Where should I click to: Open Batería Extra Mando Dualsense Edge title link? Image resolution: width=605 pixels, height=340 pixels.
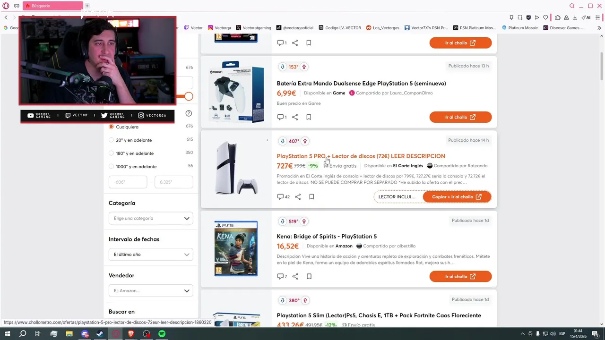361,84
